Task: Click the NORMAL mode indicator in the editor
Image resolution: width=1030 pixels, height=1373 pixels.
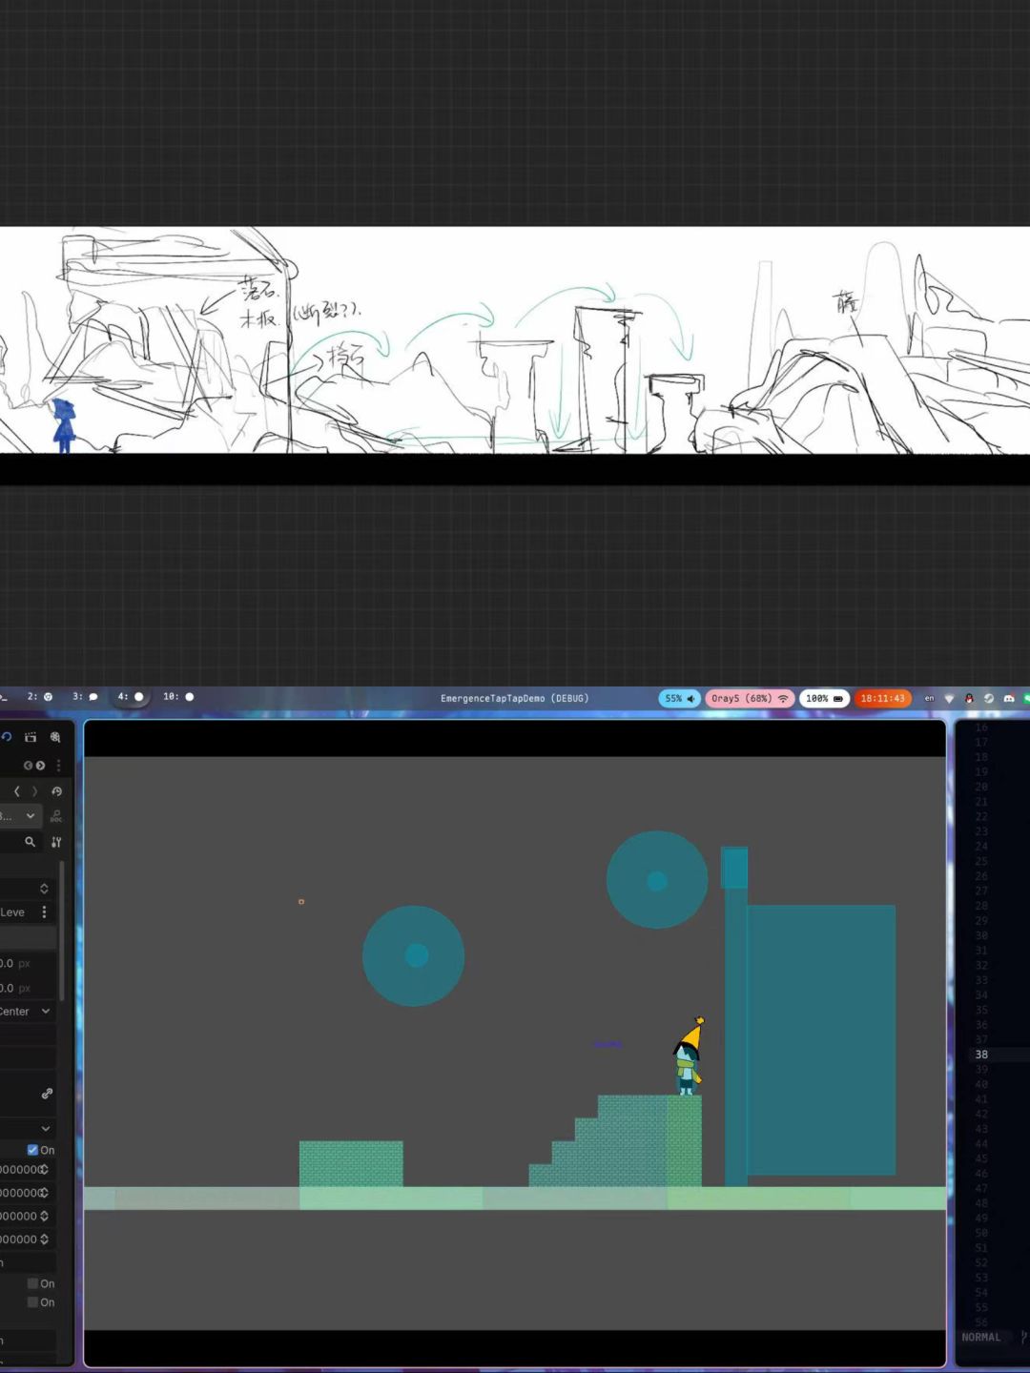Action: coord(981,1337)
